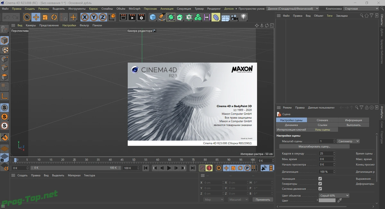
Task: Switch to Texture mode checkered cube
Action: 4,50
